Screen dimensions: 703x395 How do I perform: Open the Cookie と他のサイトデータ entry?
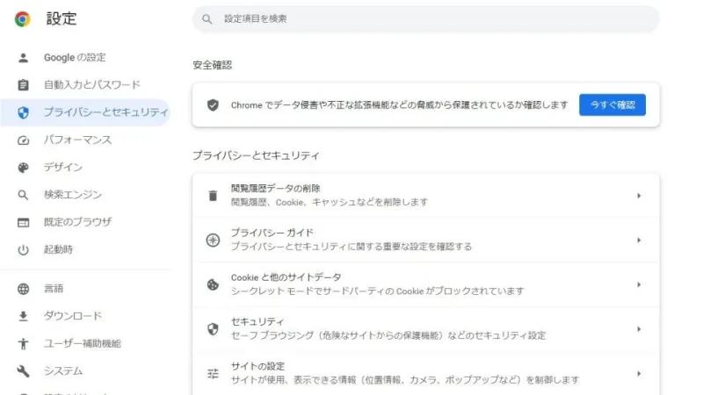pyautogui.click(x=378, y=284)
